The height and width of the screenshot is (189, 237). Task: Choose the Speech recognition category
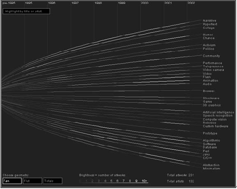point(218,115)
